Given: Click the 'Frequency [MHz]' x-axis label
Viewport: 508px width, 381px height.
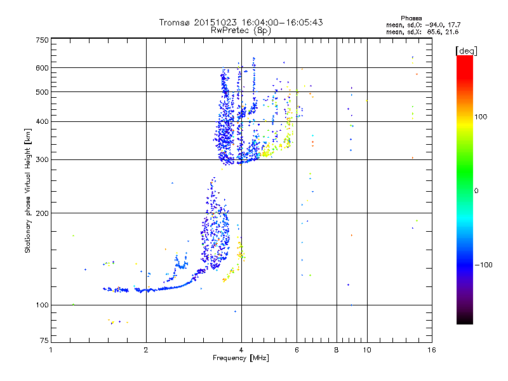Looking at the screenshot, I should (x=241, y=358).
